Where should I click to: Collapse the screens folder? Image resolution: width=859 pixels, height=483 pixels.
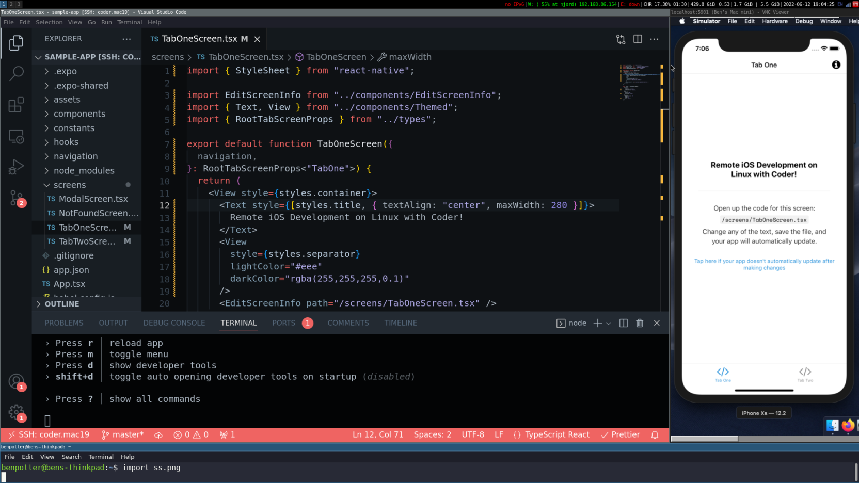coord(70,185)
